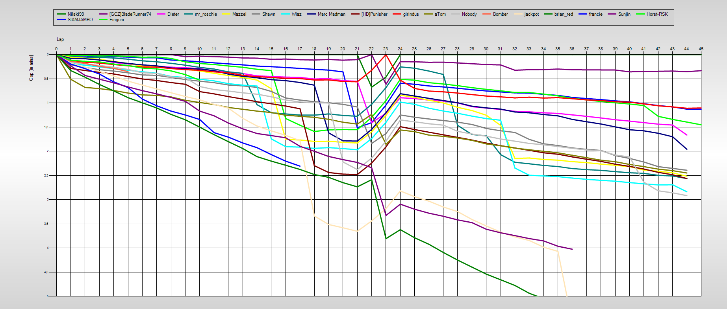Screen dimensions: 727x309
Task: Click the red girindus legend swatch
Action: pos(397,14)
